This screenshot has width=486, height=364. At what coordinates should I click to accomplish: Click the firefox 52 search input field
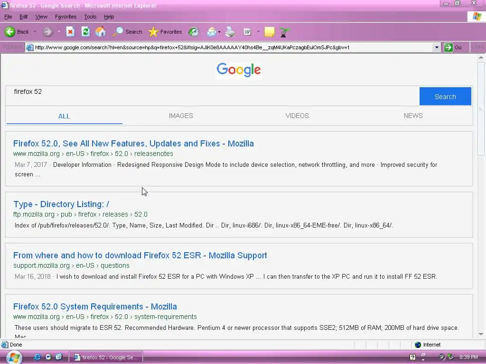(x=212, y=96)
